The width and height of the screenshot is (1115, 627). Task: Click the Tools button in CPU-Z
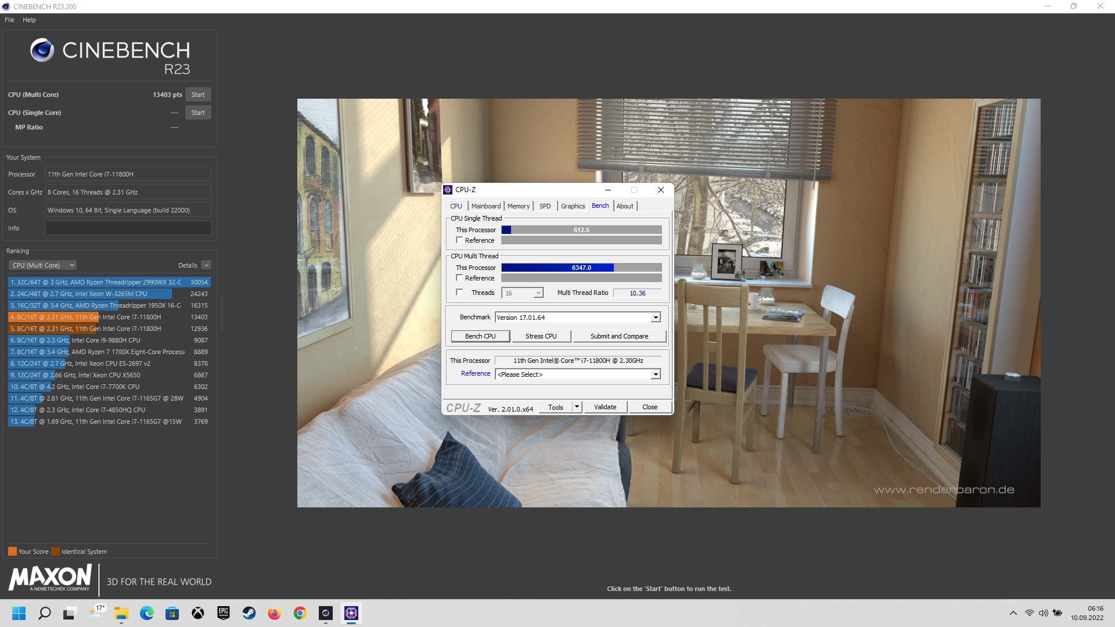point(556,407)
